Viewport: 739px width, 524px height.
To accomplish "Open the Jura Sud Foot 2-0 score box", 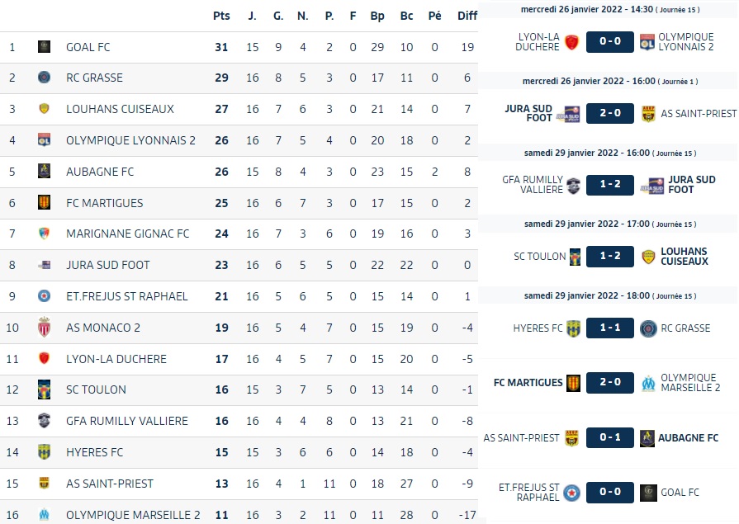I will pyautogui.click(x=610, y=114).
